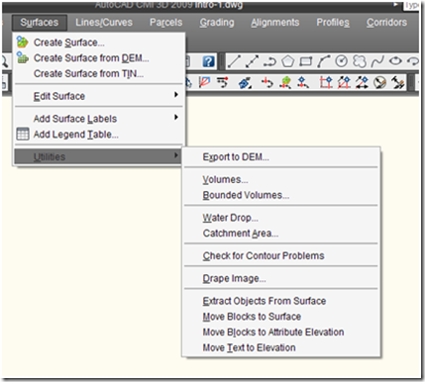Click the Add Legend Table grid icon
Screen dimensions: 425x382
[23, 134]
